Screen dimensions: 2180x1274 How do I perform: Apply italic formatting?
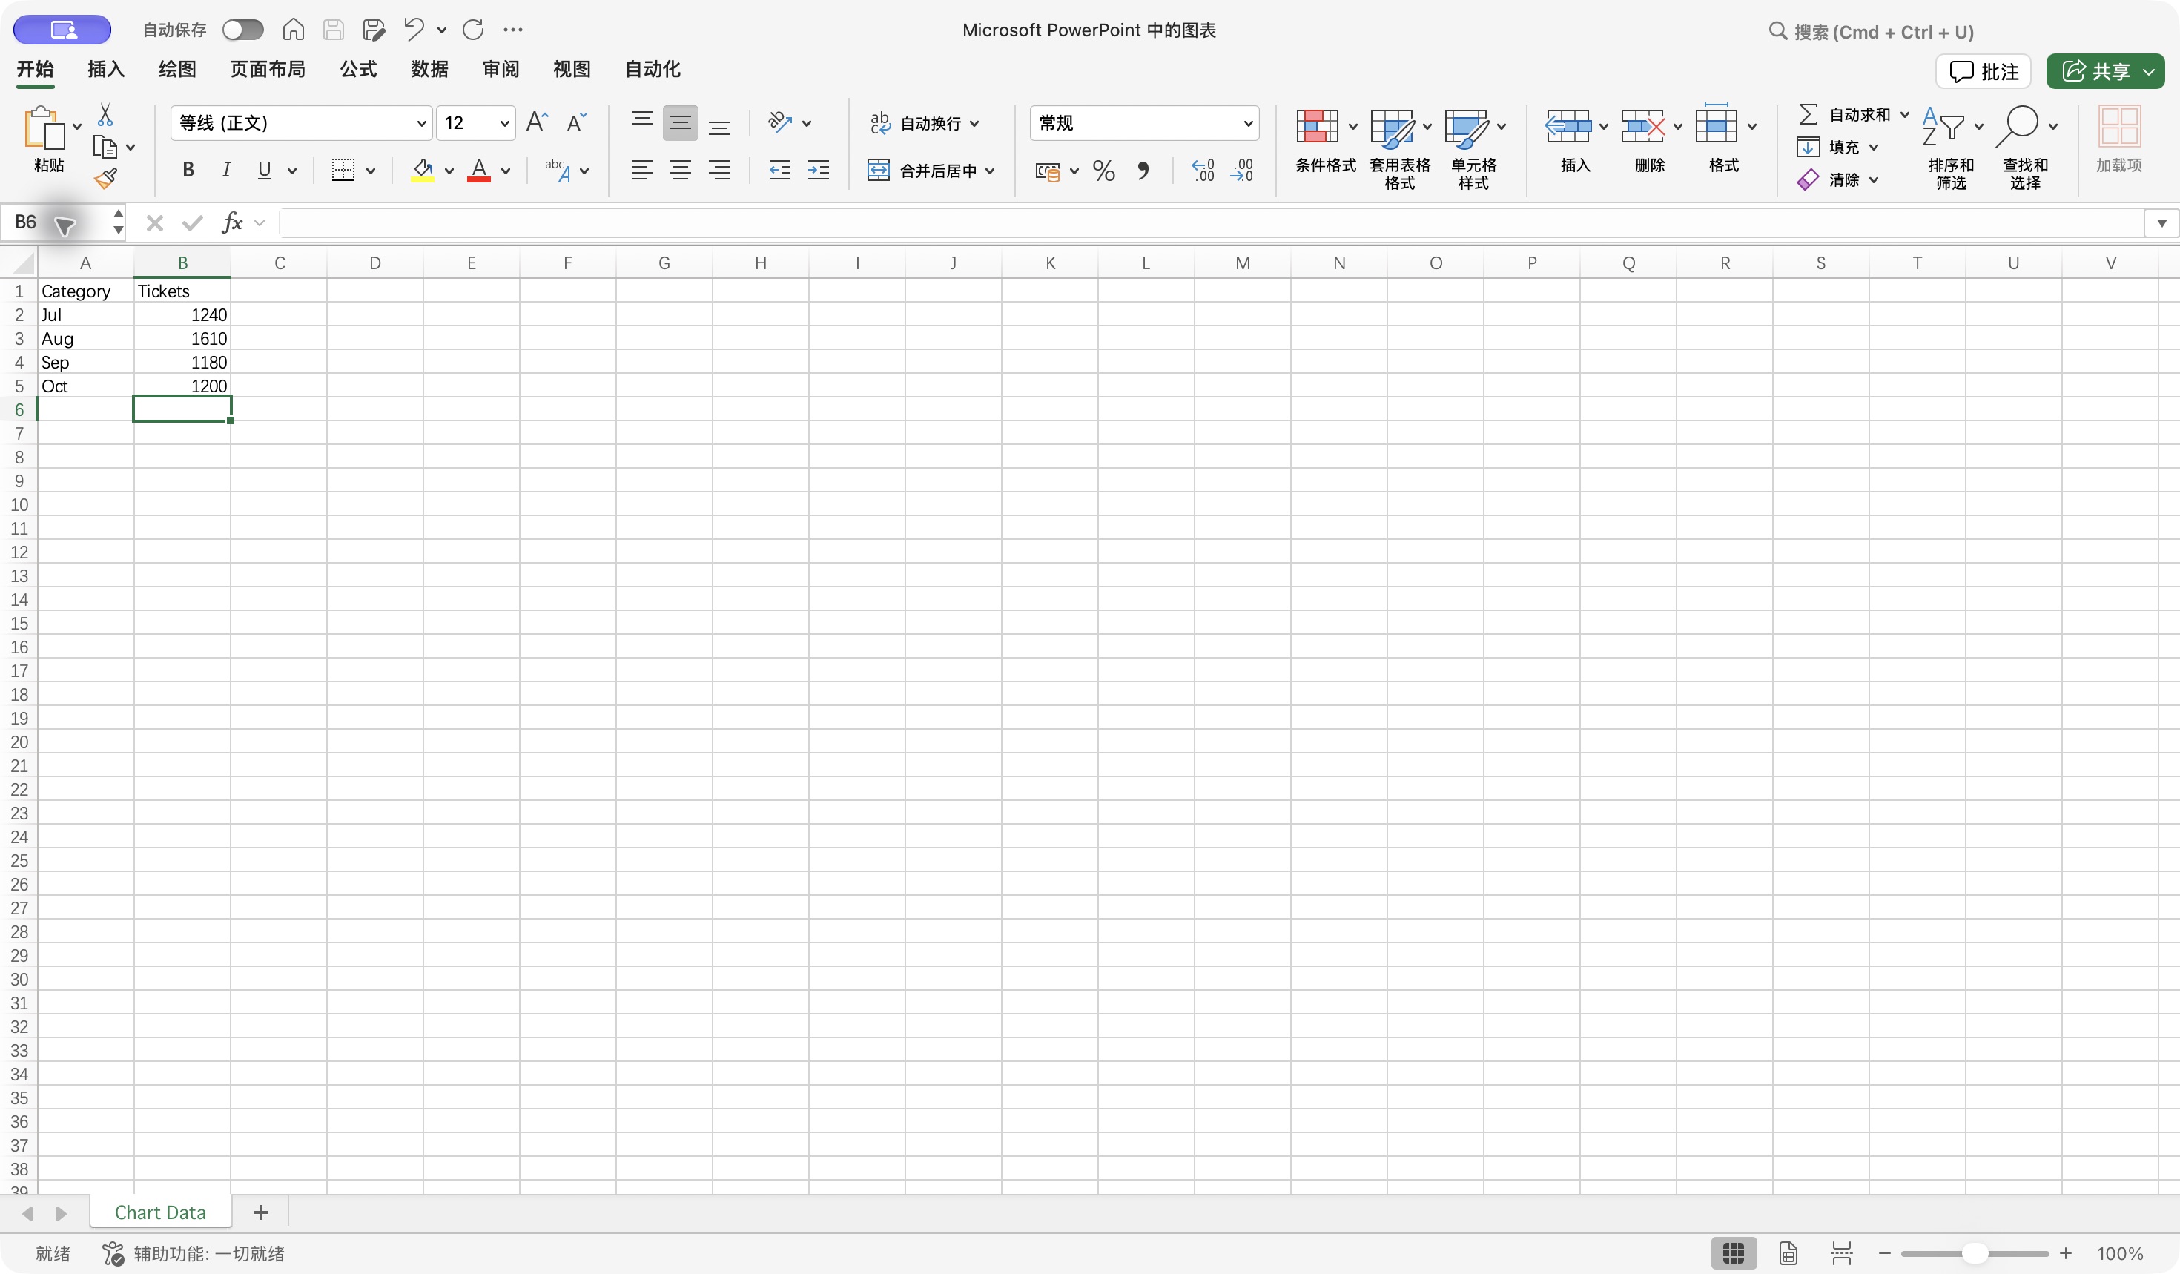[225, 170]
